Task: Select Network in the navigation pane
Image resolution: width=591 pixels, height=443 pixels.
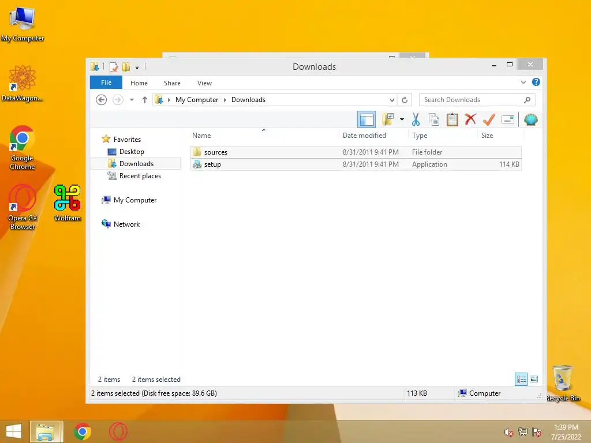Action: [121, 224]
